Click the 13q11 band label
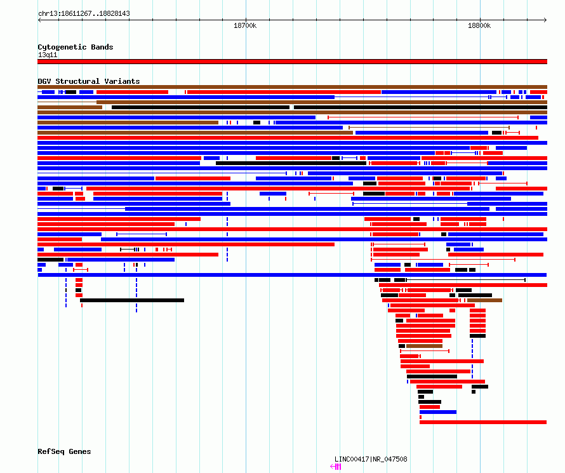Image resolution: width=565 pixels, height=473 pixels. click(48, 55)
